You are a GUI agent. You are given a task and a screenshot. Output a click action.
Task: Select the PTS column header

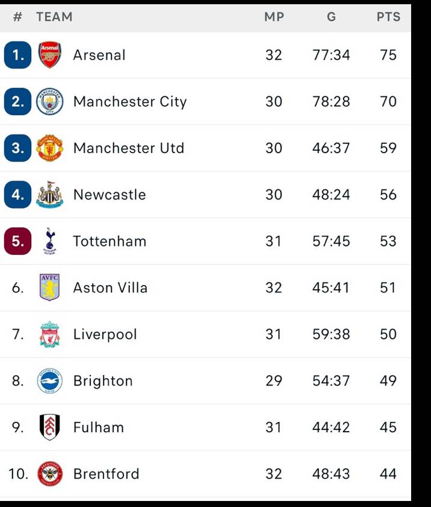pos(389,17)
